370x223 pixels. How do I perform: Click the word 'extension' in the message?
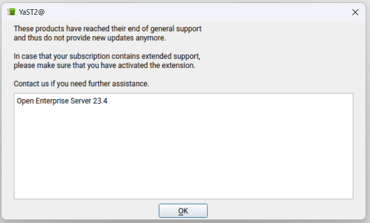178,65
